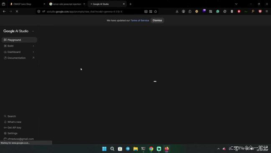Open a new browser tab
The image size is (271, 153).
pyautogui.click(x=130, y=4)
